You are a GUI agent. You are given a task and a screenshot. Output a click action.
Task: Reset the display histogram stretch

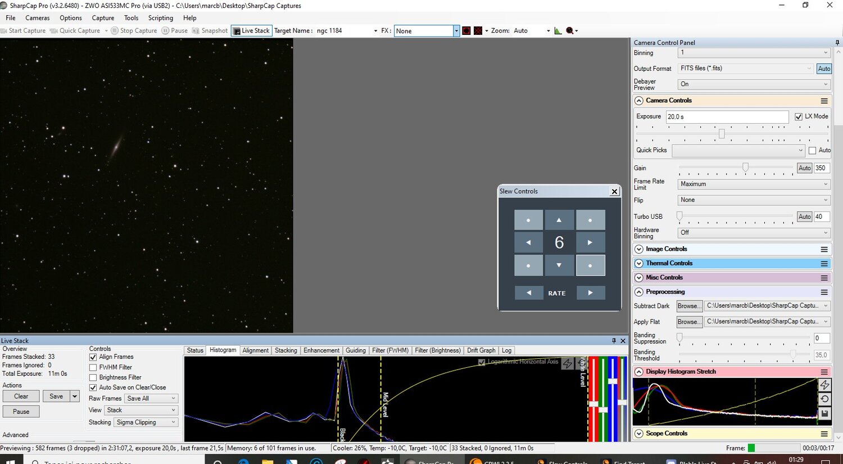click(824, 399)
